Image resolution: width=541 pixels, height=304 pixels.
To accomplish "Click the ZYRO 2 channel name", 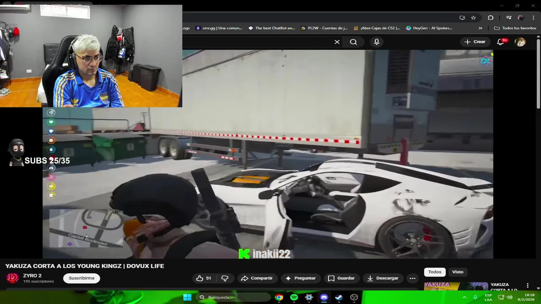I will click(32, 276).
